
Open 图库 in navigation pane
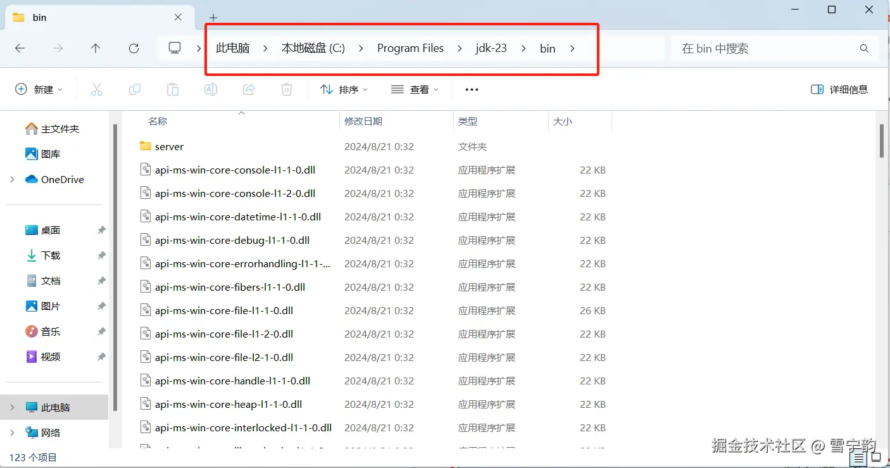(43, 154)
